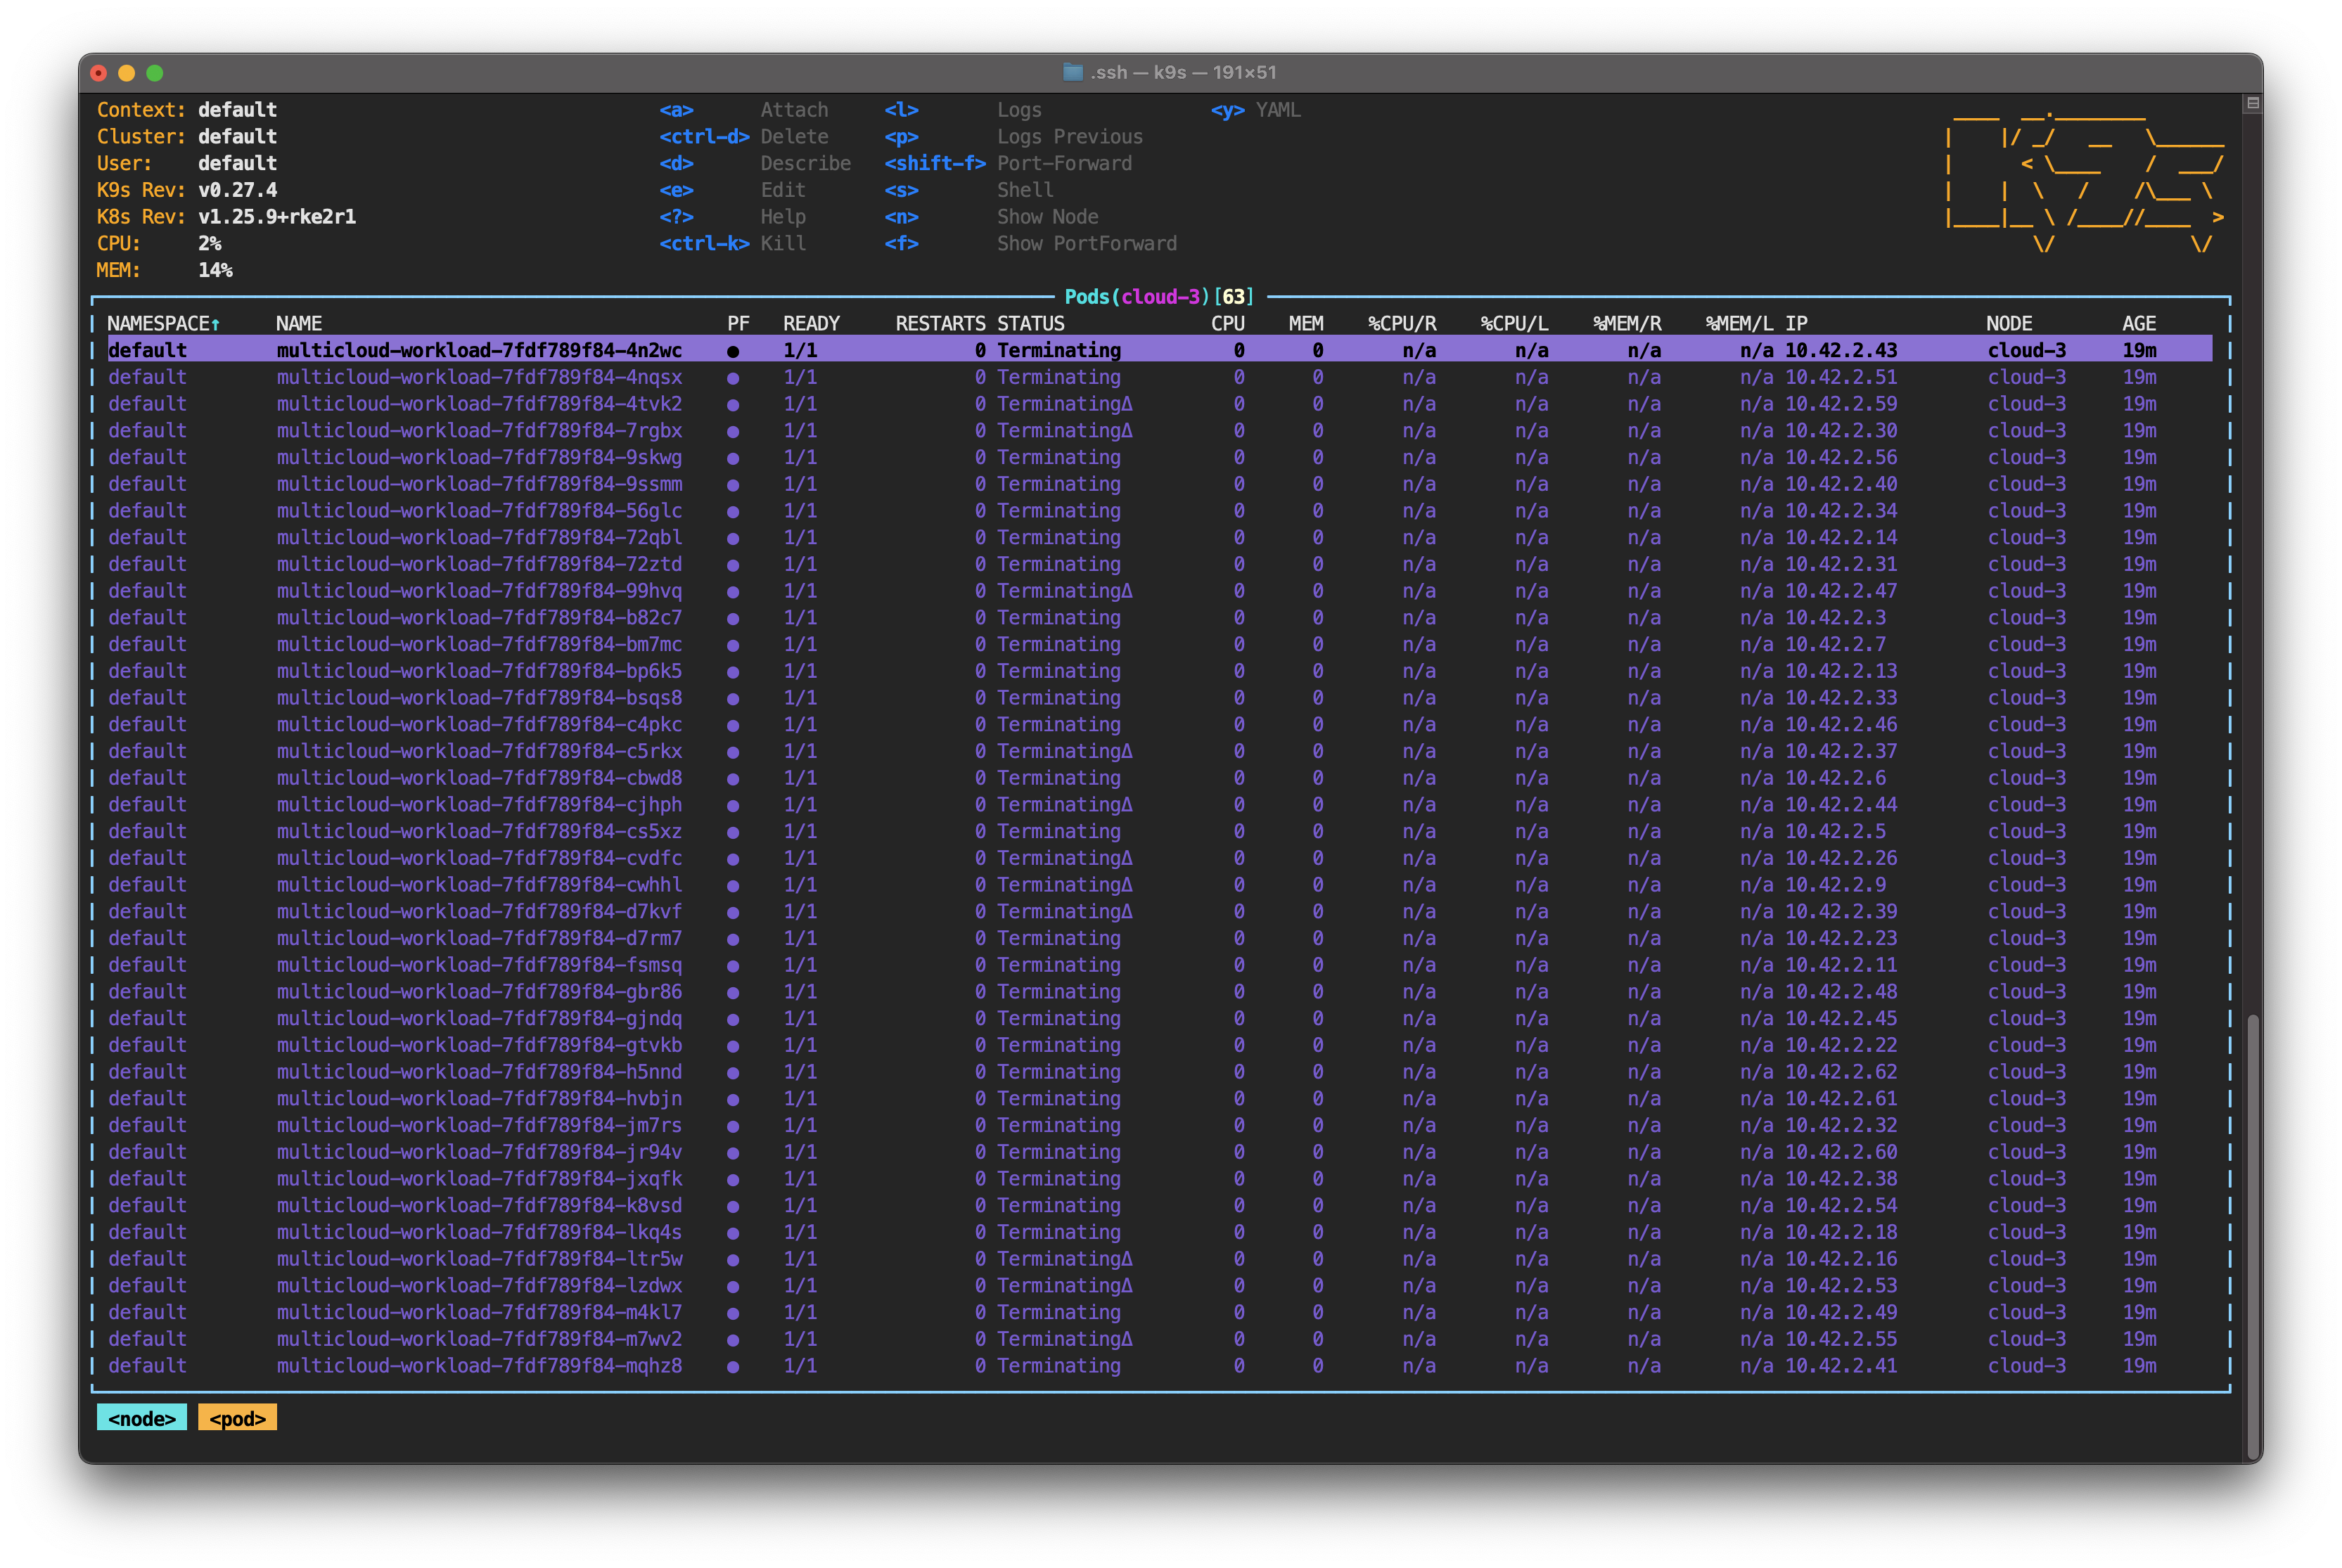The width and height of the screenshot is (2342, 1568).
Task: Select pod multicloud-workload-7fdf789f84-b82c7
Action: click(x=1160, y=618)
